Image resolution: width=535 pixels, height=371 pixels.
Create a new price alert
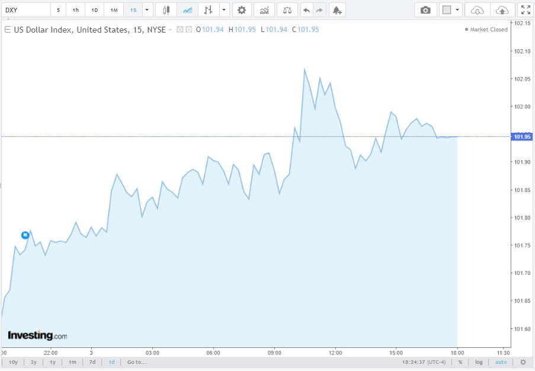[337, 9]
